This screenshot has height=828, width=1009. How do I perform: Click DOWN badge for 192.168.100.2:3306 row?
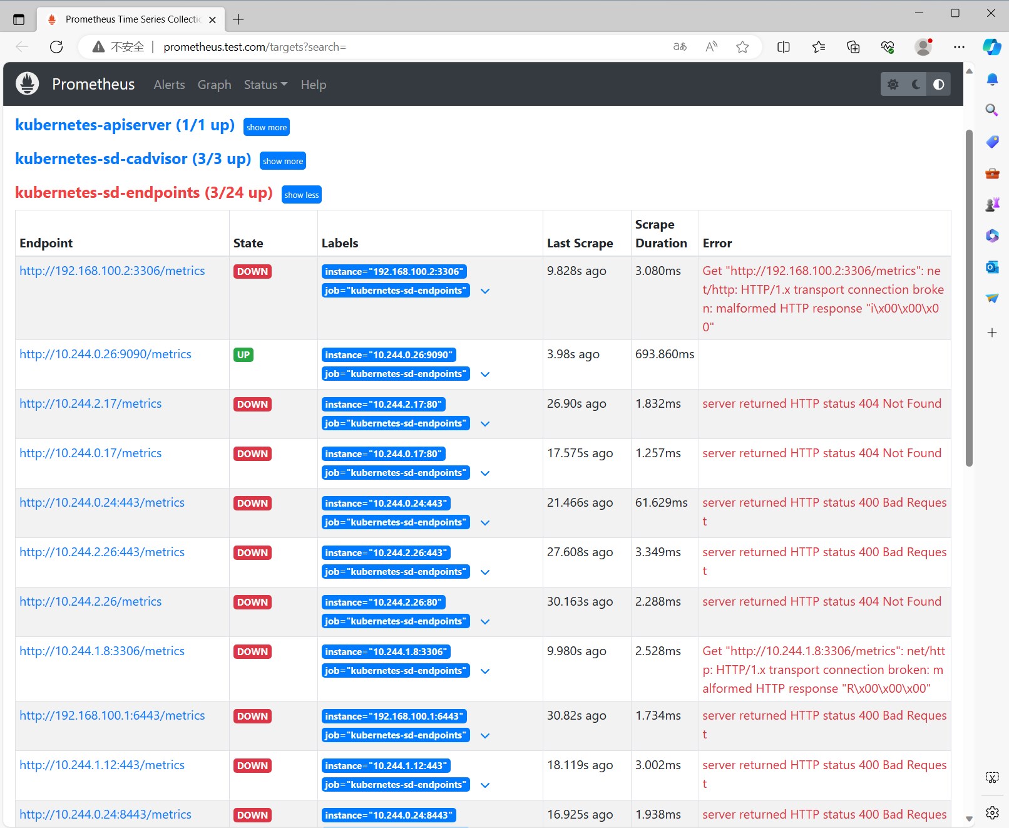pyautogui.click(x=252, y=272)
